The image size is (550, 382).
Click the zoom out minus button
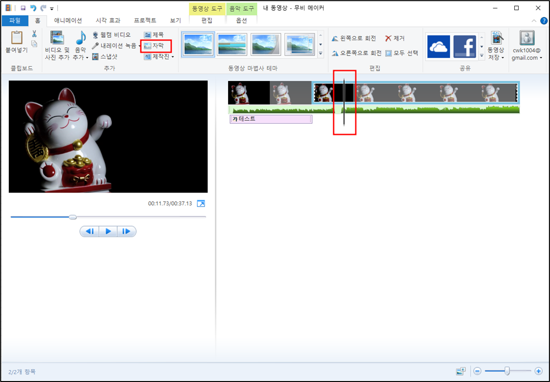pyautogui.click(x=477, y=371)
